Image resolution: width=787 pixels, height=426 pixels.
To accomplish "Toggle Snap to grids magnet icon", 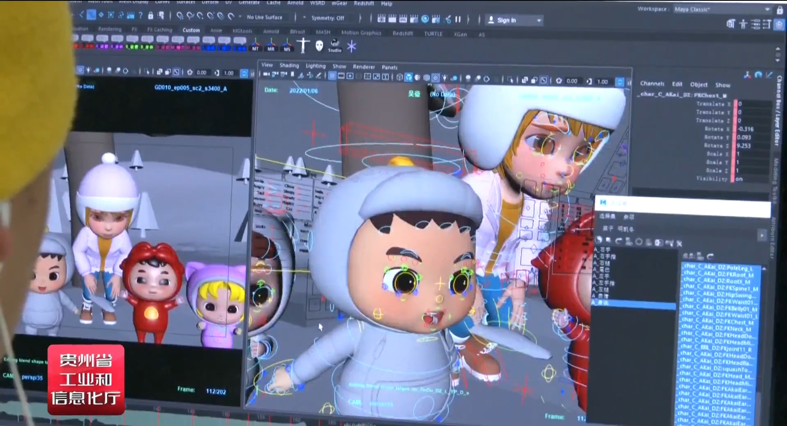I will [180, 16].
